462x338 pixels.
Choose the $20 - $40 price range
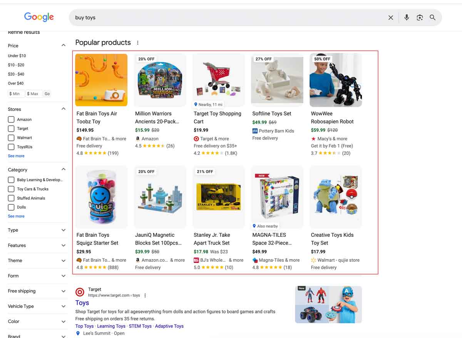[16, 74]
